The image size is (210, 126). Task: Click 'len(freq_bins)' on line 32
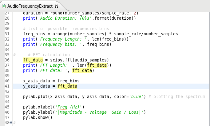pyautogui.click(x=110, y=39)
